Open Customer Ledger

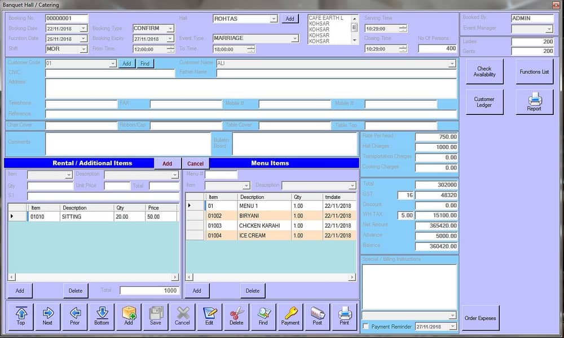(484, 102)
